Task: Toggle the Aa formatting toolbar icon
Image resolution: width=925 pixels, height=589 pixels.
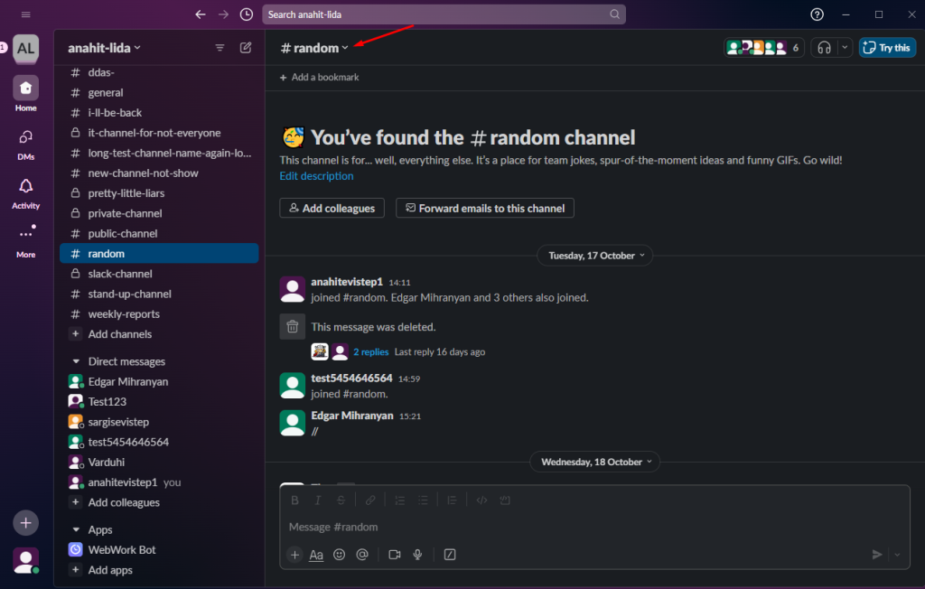Action: point(316,555)
